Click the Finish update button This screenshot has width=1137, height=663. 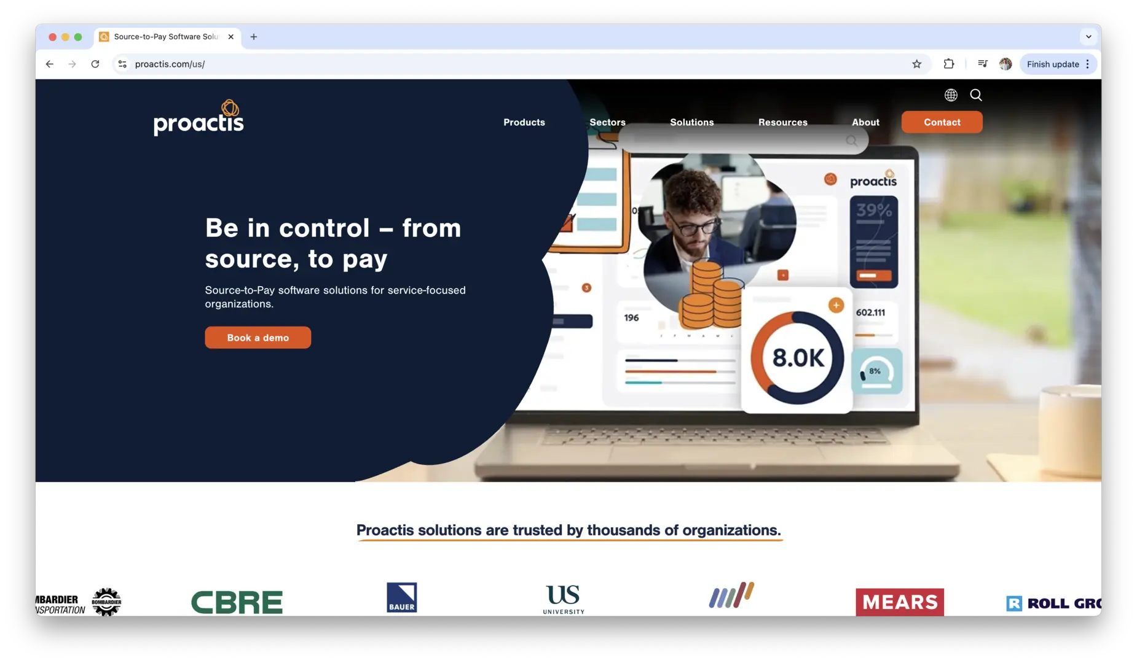[1053, 64]
